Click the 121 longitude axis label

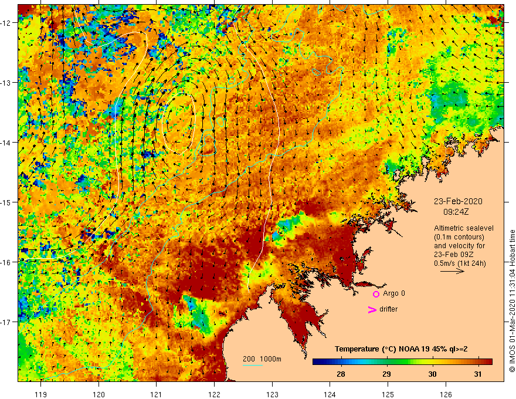157,394
